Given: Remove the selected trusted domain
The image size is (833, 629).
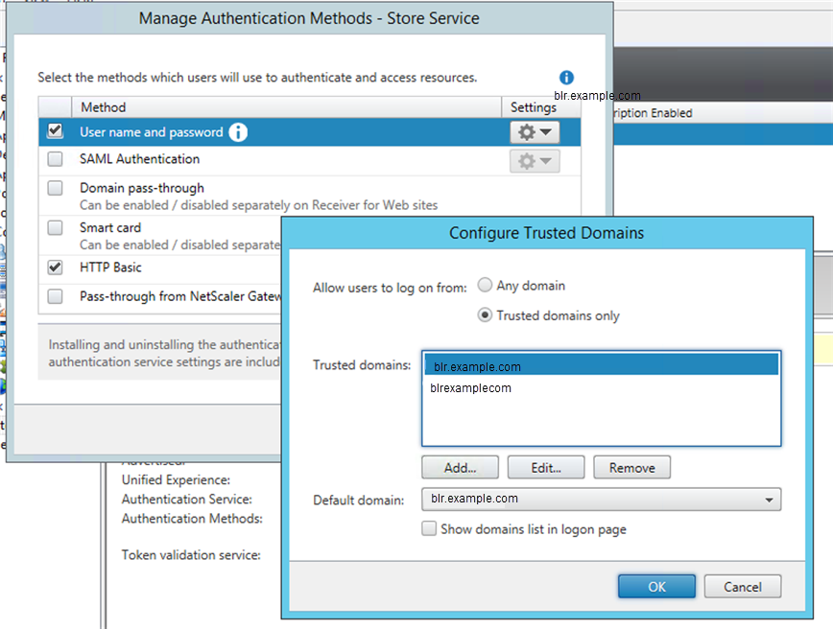Looking at the screenshot, I should point(632,468).
